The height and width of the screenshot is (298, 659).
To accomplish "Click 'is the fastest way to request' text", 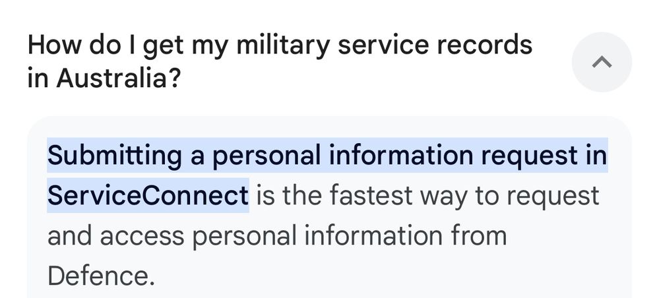I will (428, 195).
